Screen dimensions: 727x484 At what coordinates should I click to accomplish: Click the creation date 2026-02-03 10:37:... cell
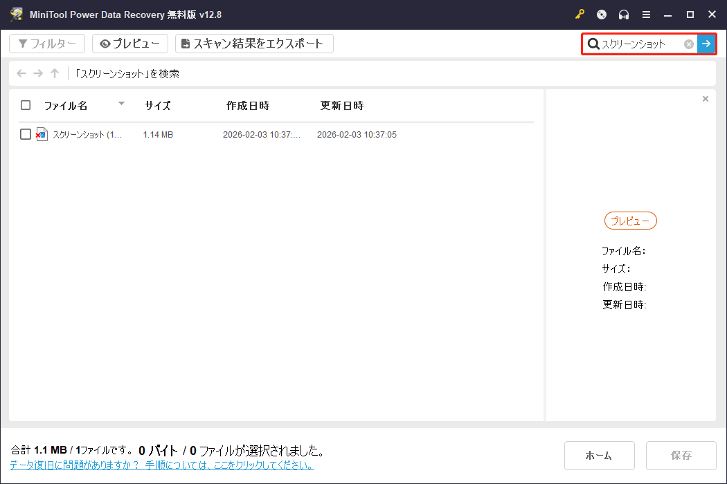[262, 135]
